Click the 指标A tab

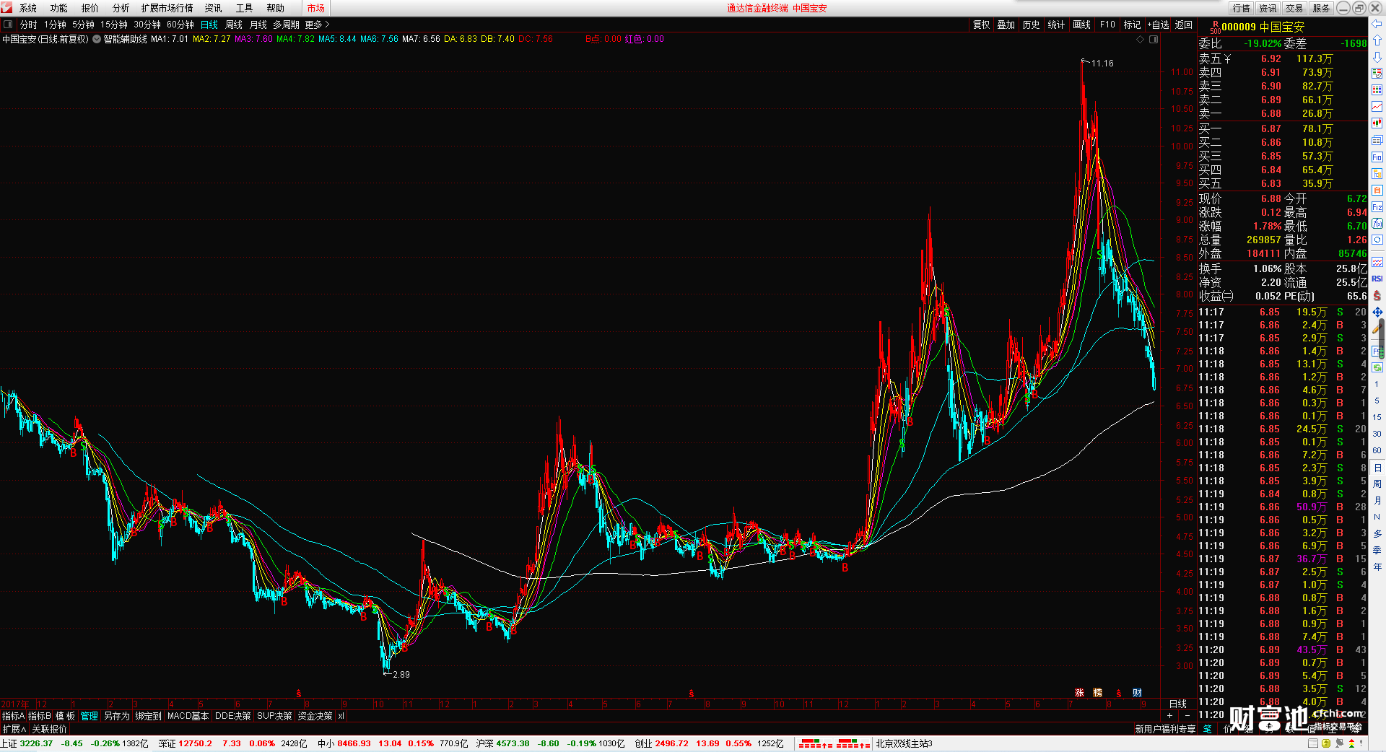coord(14,716)
